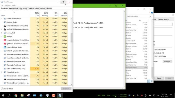The width and height of the screenshot is (175, 98).
Task: Open the orange C app on taskbar
Action: 54,95
